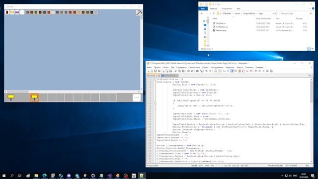Choose the yellow block category icon
The width and height of the screenshot is (318, 179).
pos(12,12)
